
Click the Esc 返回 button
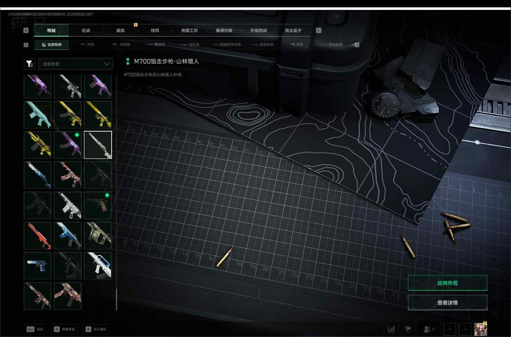point(35,329)
